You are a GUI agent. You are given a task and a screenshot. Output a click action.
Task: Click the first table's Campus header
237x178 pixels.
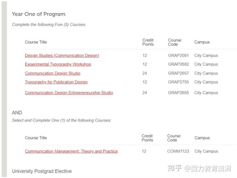point(202,42)
